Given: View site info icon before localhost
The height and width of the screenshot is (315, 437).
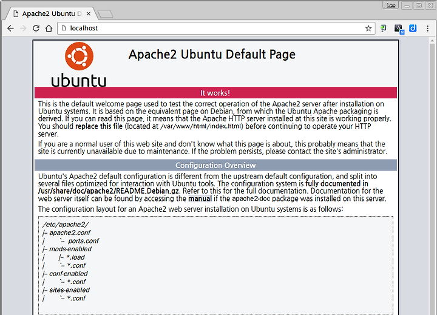Looking at the screenshot, I should click(64, 28).
